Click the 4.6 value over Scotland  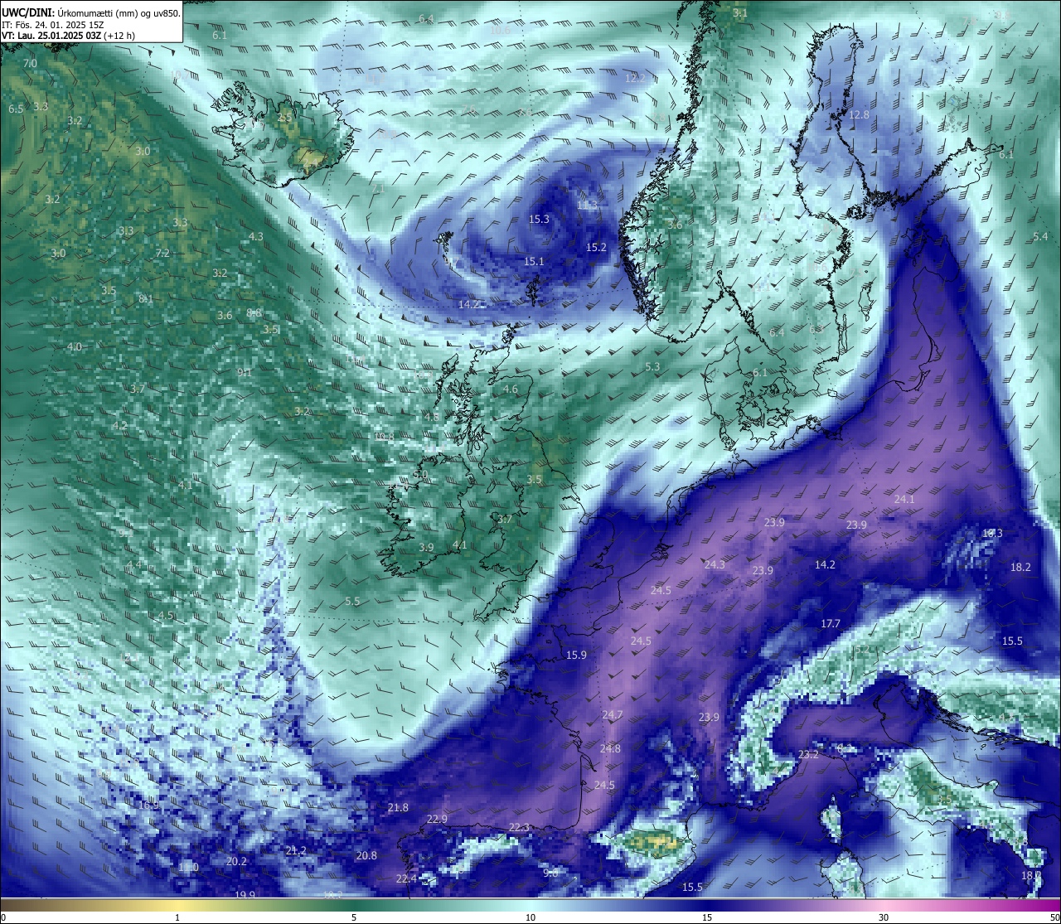(511, 389)
